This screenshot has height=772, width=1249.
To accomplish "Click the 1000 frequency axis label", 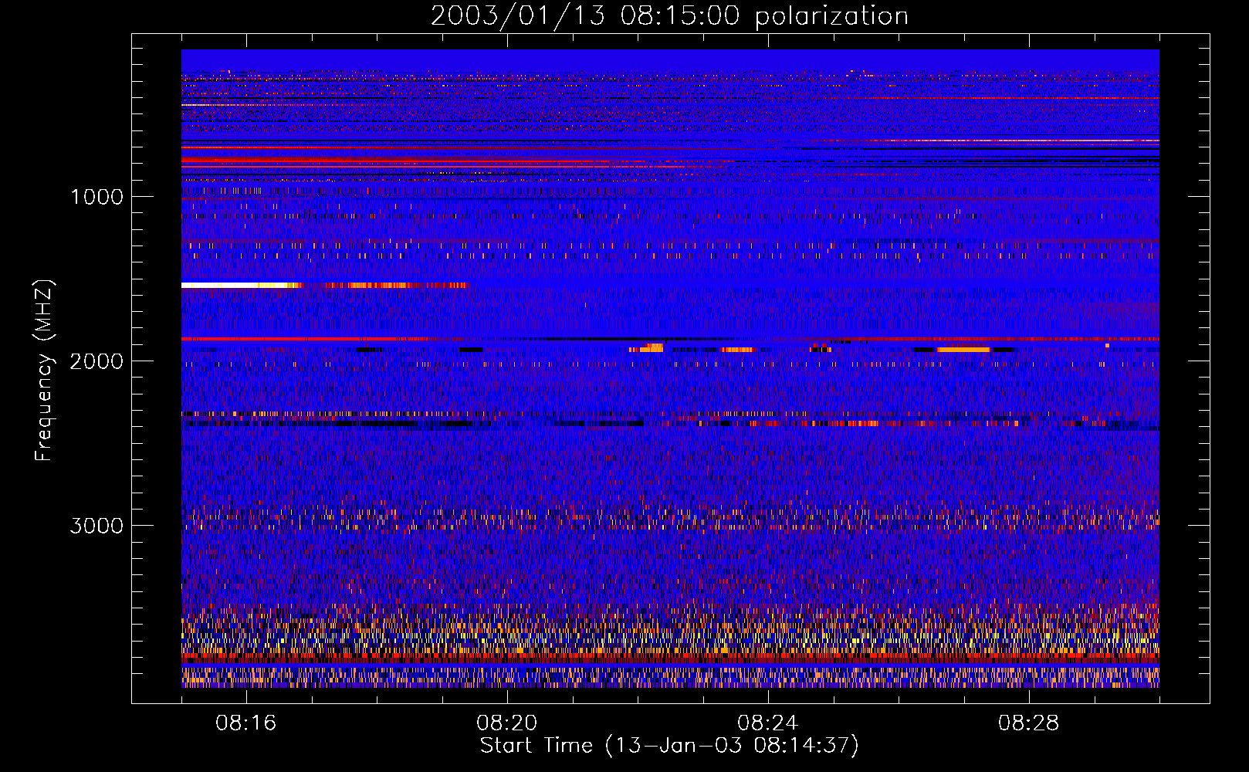I will point(96,197).
